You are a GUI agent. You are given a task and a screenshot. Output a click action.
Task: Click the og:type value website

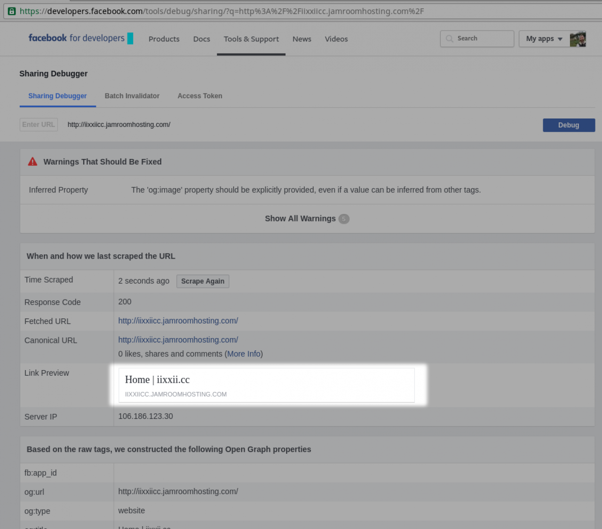point(132,511)
